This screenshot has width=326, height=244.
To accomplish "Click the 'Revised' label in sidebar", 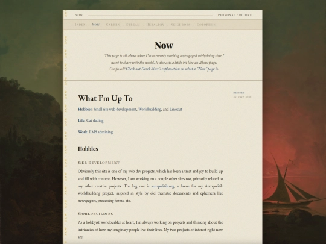I will click(239, 93).
